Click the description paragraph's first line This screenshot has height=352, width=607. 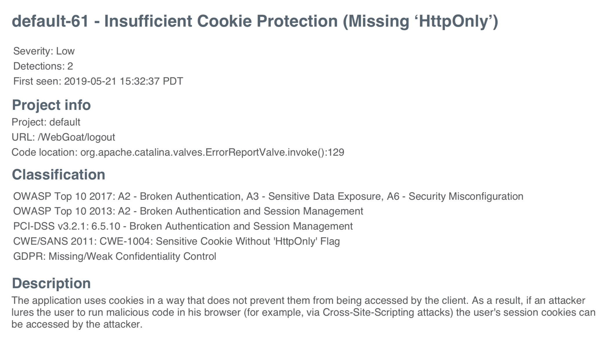pos(298,300)
